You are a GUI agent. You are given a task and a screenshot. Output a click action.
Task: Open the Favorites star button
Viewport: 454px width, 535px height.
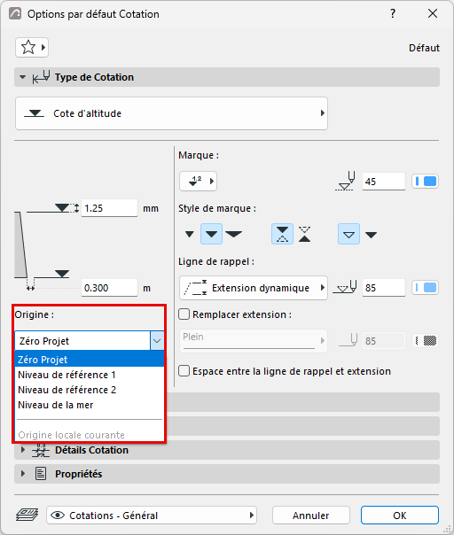(x=32, y=48)
